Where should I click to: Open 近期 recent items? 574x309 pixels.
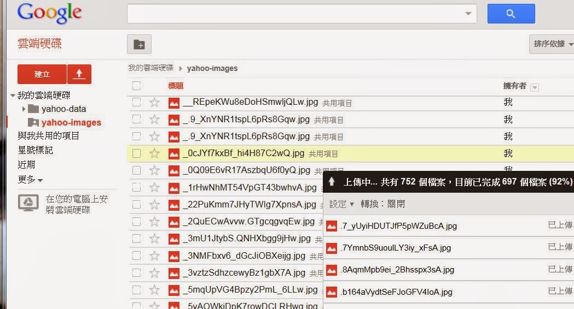click(x=26, y=165)
